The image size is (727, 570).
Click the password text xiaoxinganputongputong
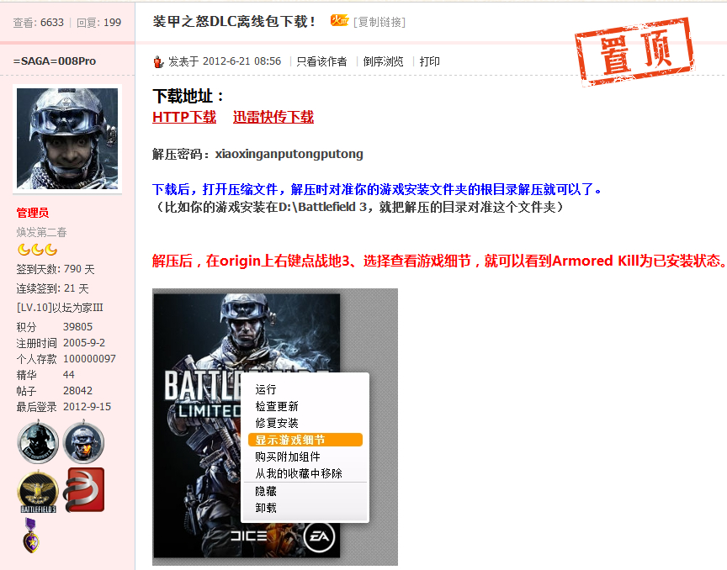click(x=289, y=154)
